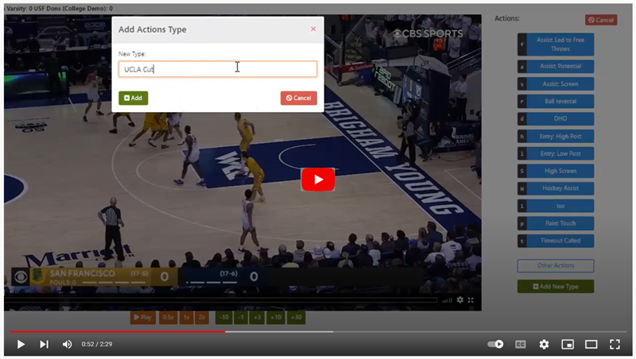Skip to next video
This screenshot has height=359, width=636.
click(x=44, y=344)
